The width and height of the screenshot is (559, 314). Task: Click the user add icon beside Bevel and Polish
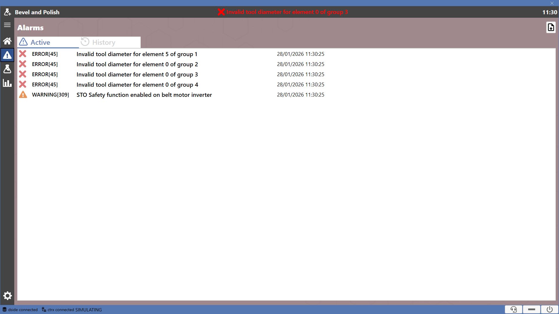click(x=8, y=12)
